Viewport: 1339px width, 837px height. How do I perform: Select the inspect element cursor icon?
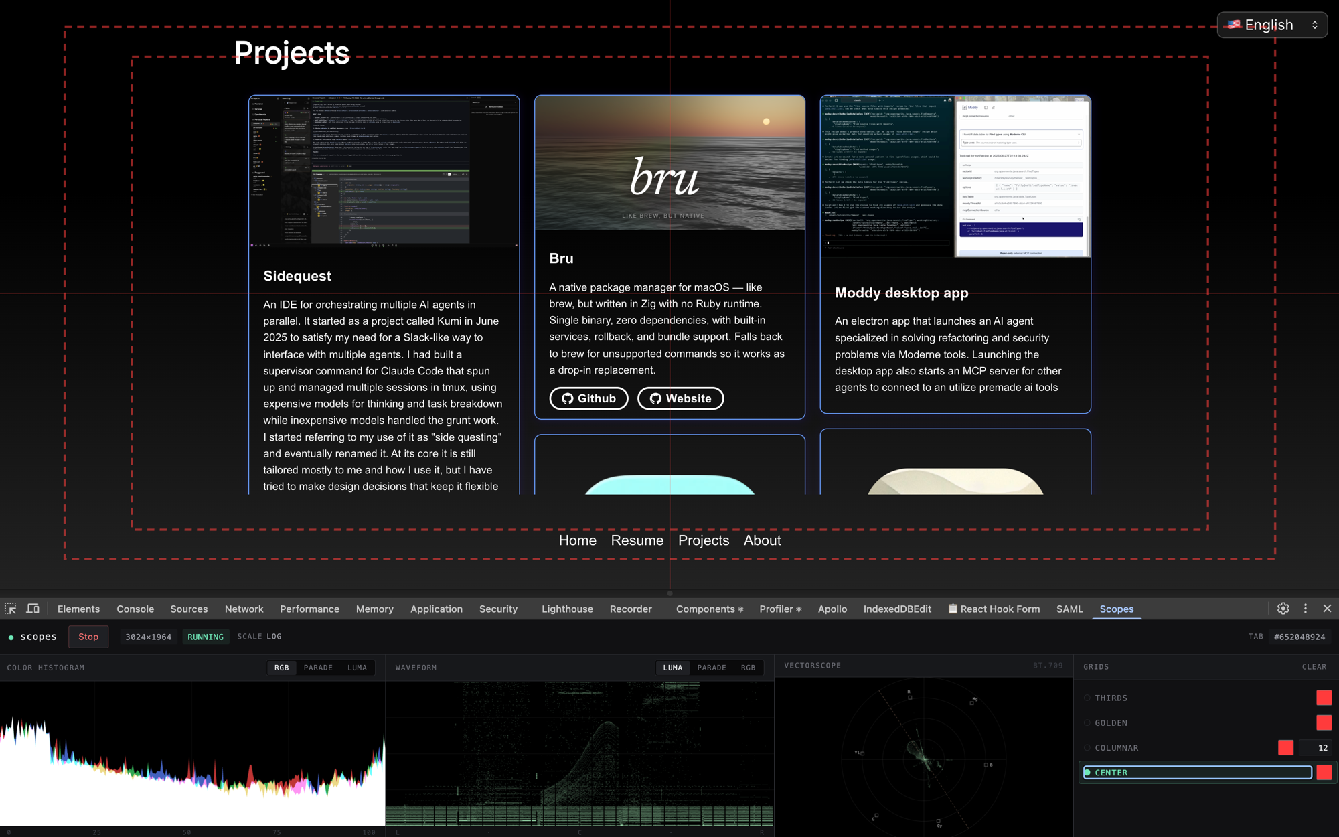[x=11, y=609]
